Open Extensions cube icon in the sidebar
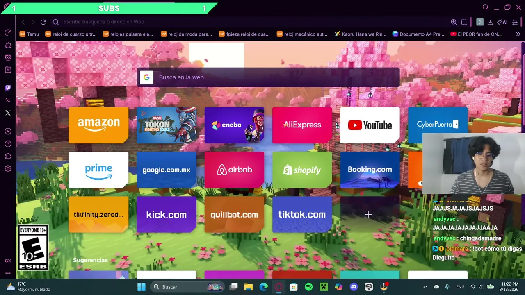The height and width of the screenshot is (295, 525). (8, 156)
